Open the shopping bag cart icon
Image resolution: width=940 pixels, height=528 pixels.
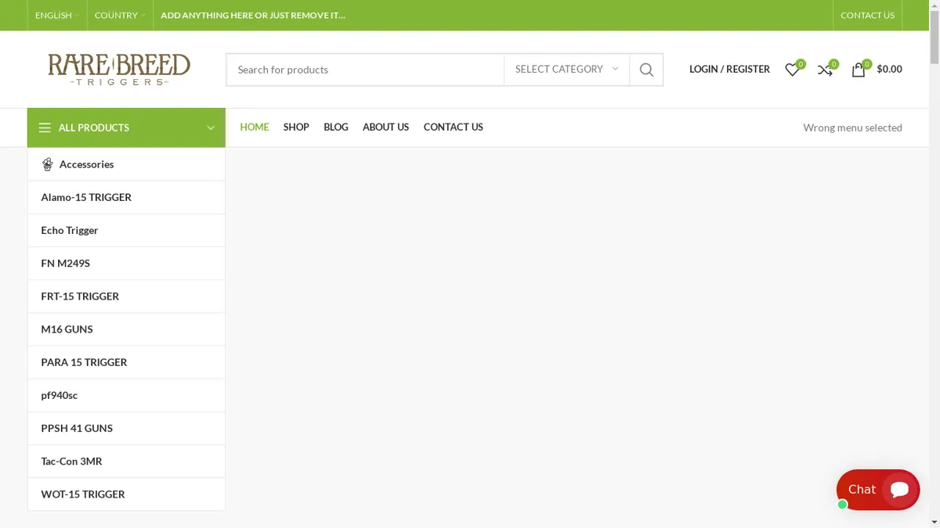[x=859, y=70]
